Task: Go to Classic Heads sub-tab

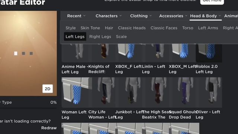Action: (x=132, y=28)
